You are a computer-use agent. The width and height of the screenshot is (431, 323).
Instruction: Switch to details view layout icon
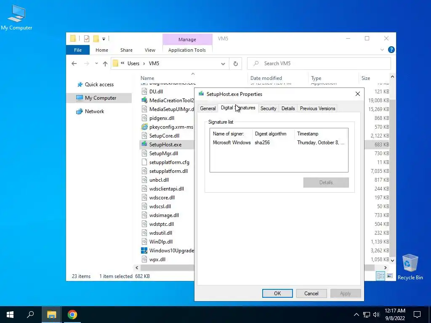pos(380,276)
